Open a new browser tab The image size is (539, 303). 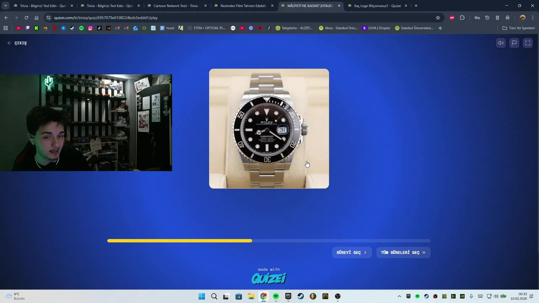tap(416, 6)
